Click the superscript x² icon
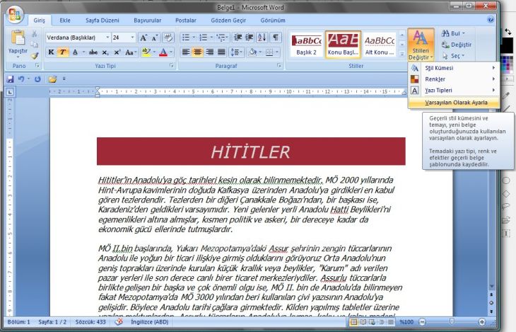Image resolution: width=516 pixels, height=332 pixels. click(x=117, y=52)
